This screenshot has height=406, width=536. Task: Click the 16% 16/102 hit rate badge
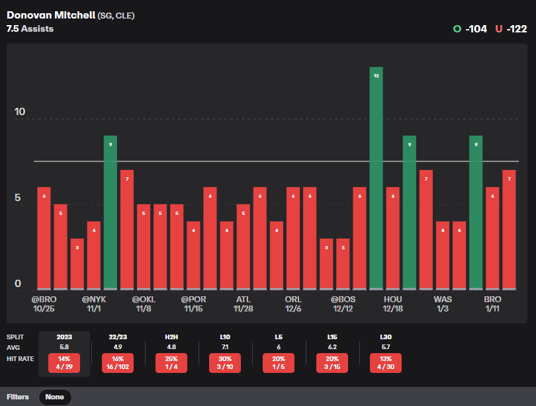pyautogui.click(x=118, y=363)
